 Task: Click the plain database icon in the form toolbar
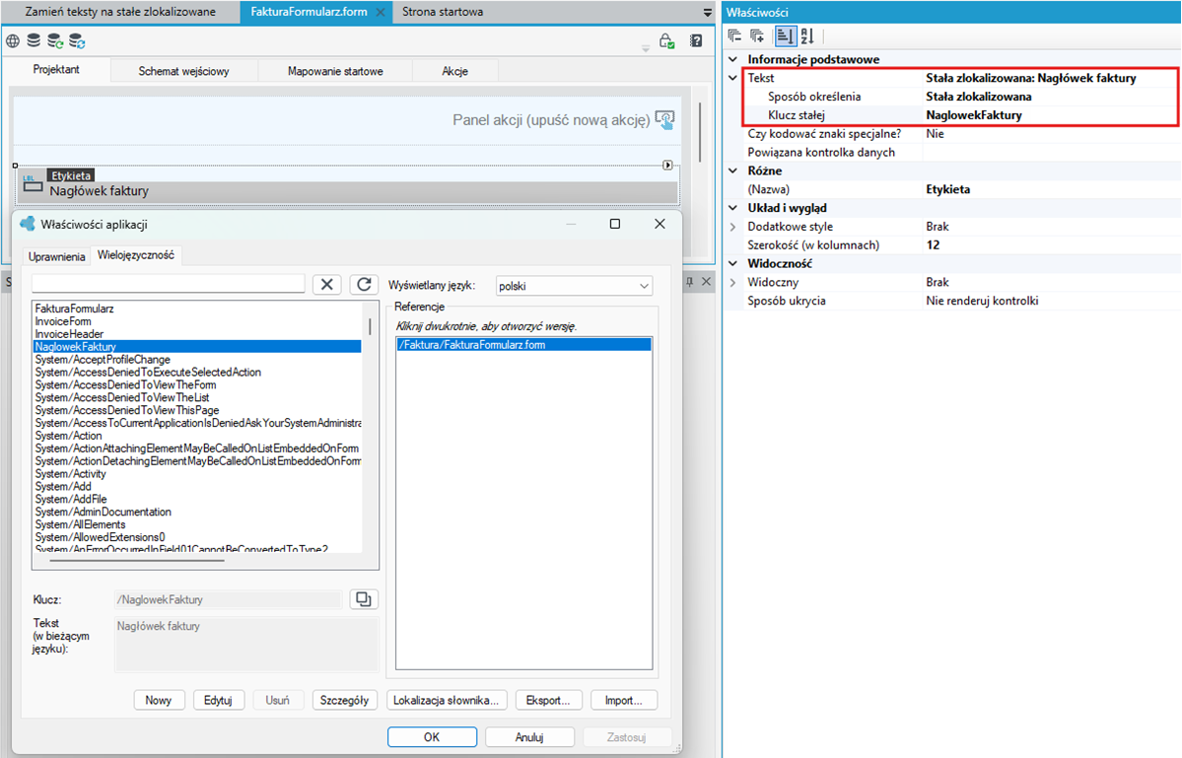pyautogui.click(x=34, y=40)
